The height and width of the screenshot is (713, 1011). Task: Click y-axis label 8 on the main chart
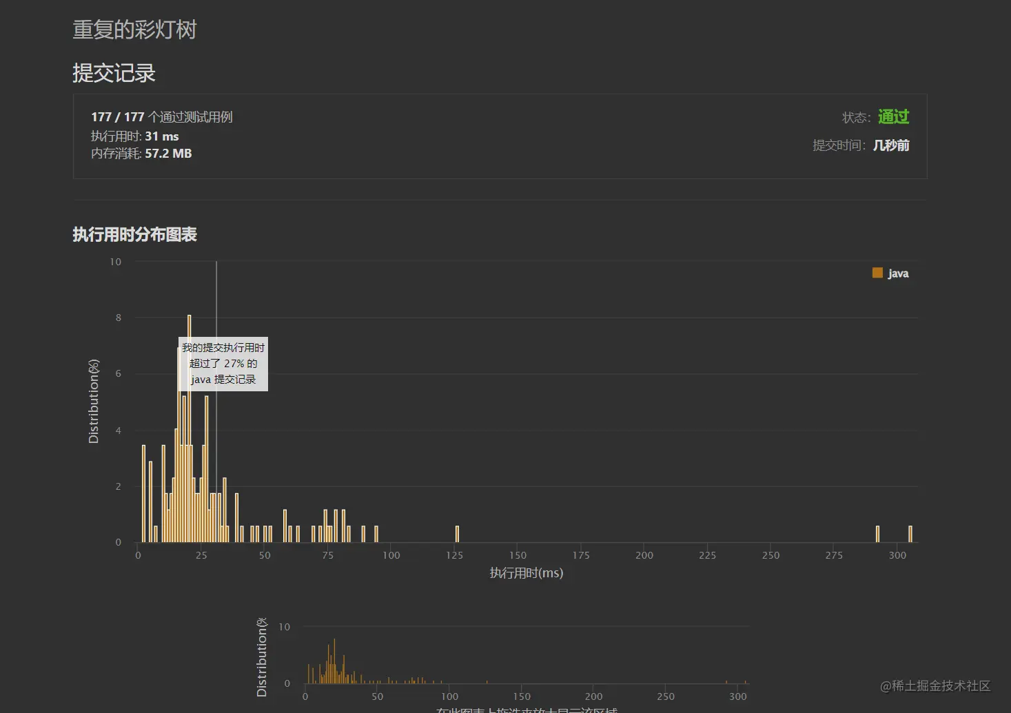click(x=119, y=318)
